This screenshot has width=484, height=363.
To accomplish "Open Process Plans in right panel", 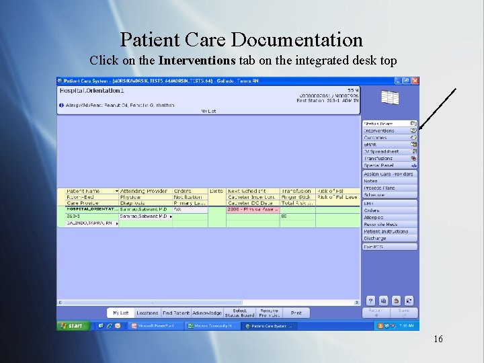I will point(389,188).
